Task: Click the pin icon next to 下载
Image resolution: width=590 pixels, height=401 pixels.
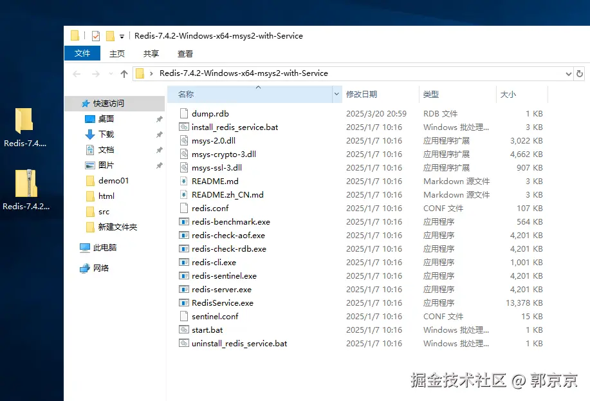Action: [x=159, y=135]
